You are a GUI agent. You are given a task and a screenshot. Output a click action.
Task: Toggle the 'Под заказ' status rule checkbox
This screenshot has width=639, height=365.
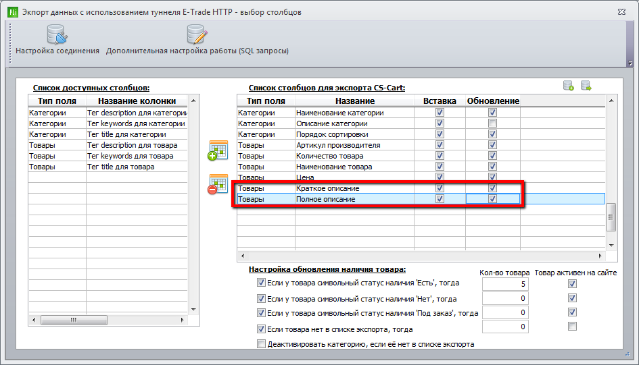coord(261,313)
